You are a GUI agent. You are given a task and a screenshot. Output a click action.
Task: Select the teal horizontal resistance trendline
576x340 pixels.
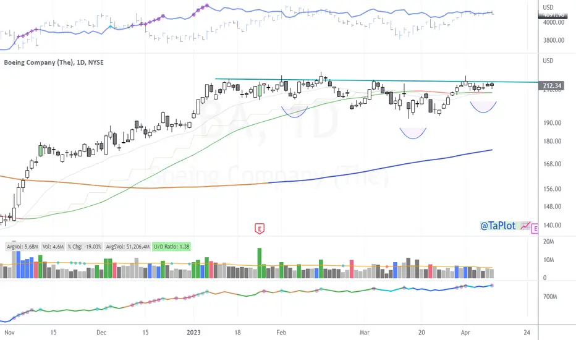tap(376, 80)
